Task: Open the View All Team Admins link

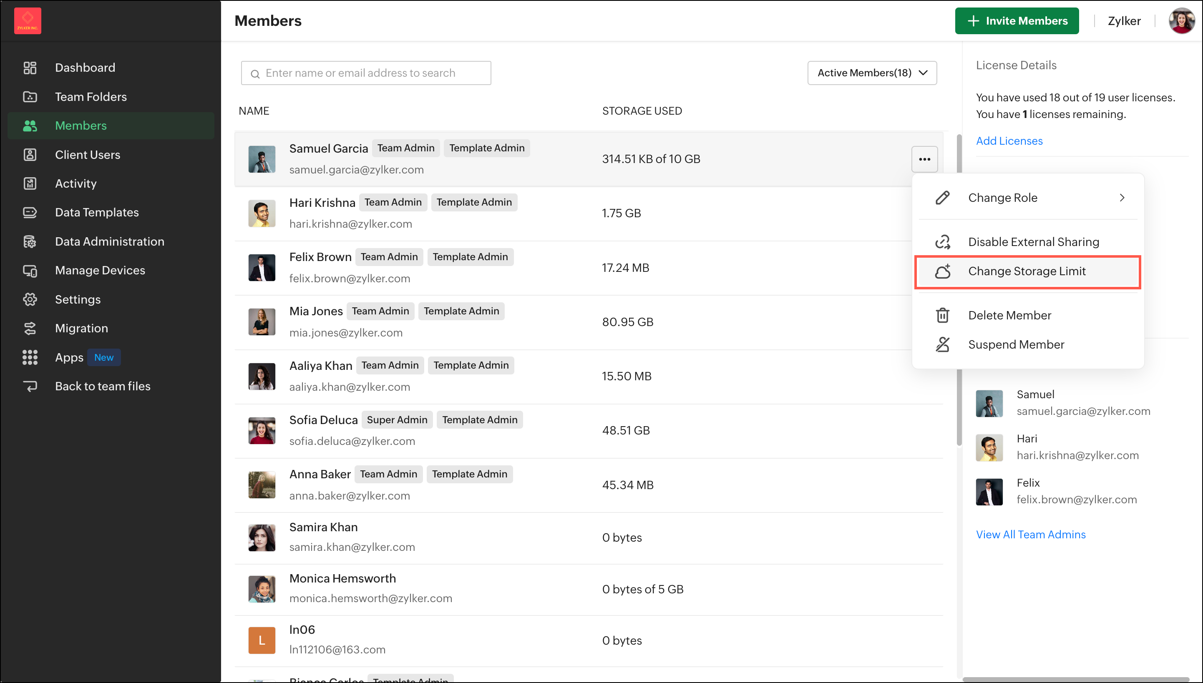Action: click(x=1030, y=534)
